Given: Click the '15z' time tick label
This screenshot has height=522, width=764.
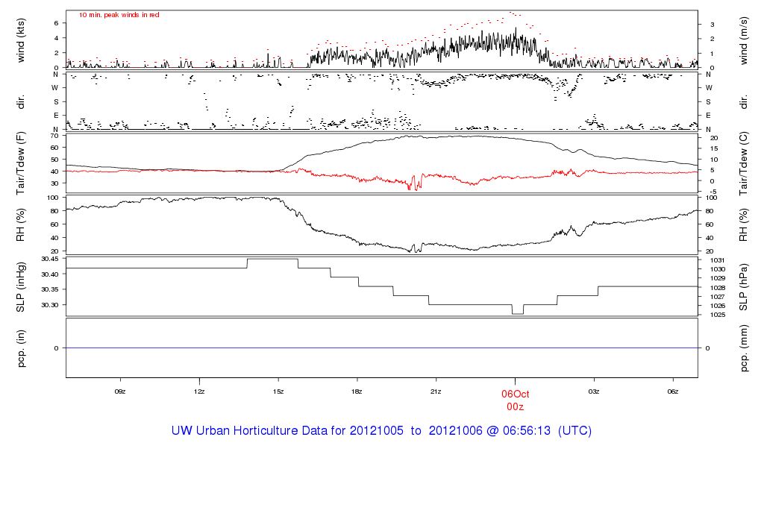Looking at the screenshot, I should coord(278,391).
